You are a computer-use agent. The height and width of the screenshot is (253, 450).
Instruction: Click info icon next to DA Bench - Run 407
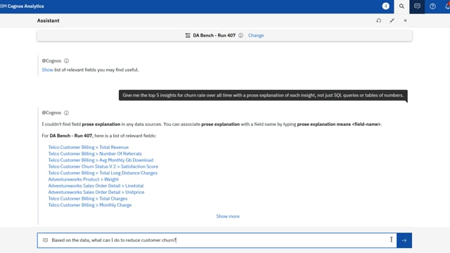240,35
